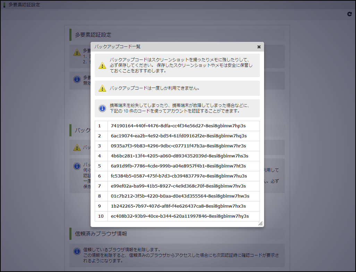Click the 信頼しているブラウザ情報を削除します text
This screenshot has width=356, height=272.
pyautogui.click(x=122, y=250)
